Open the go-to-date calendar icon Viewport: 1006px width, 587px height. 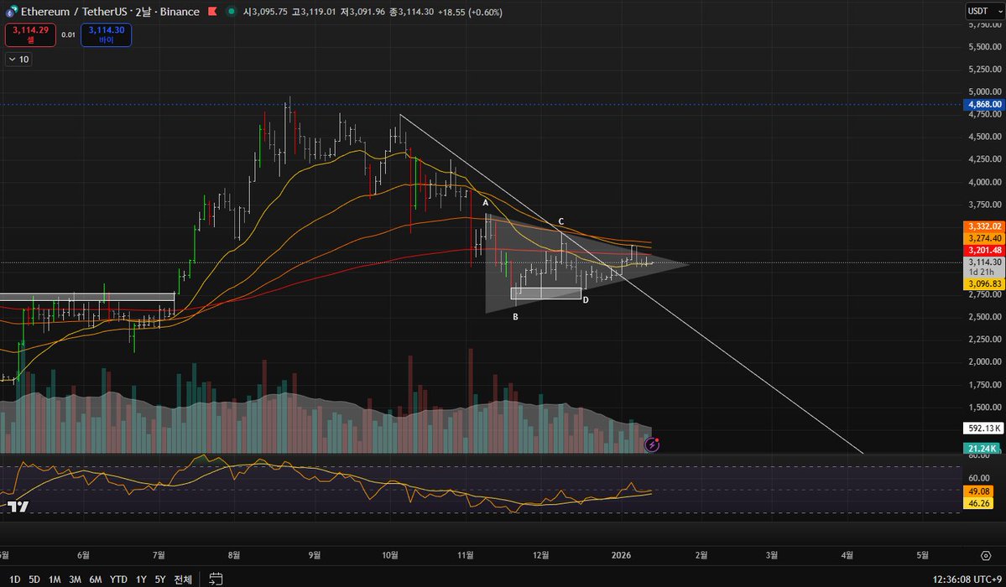(x=216, y=579)
